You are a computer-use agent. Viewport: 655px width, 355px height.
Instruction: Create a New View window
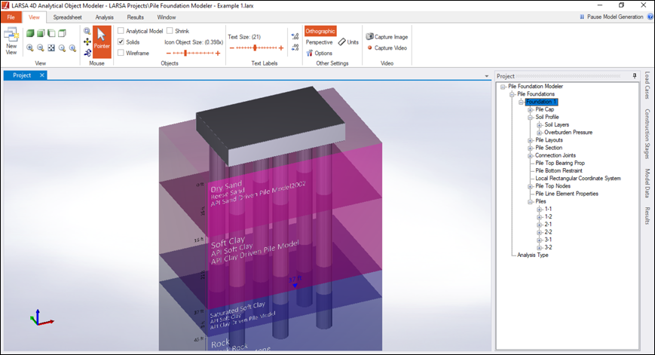pyautogui.click(x=11, y=41)
